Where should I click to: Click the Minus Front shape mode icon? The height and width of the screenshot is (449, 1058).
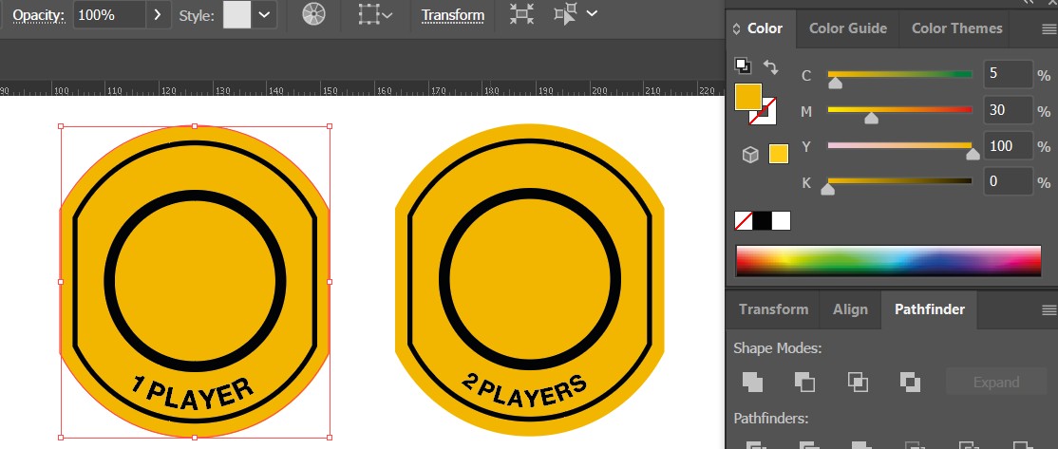pos(804,383)
